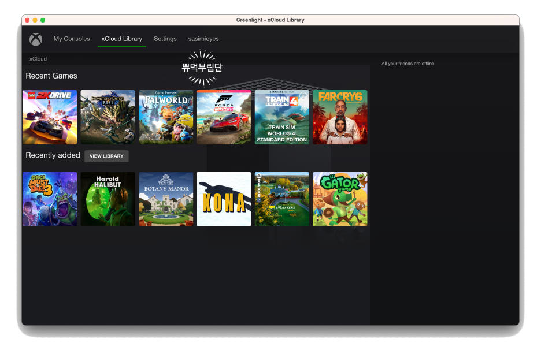The width and height of the screenshot is (541, 354).
Task: Click the Xbox logo icon
Action: (35, 39)
